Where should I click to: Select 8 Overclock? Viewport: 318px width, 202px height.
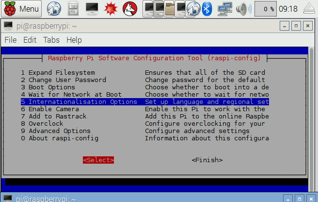[x=145, y=123]
